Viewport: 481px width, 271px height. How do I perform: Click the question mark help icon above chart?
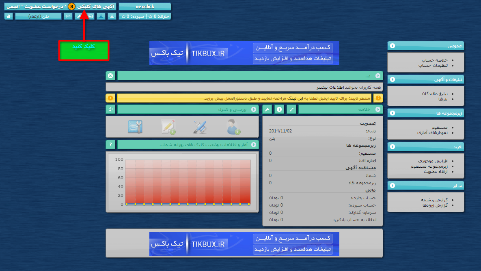110,145
